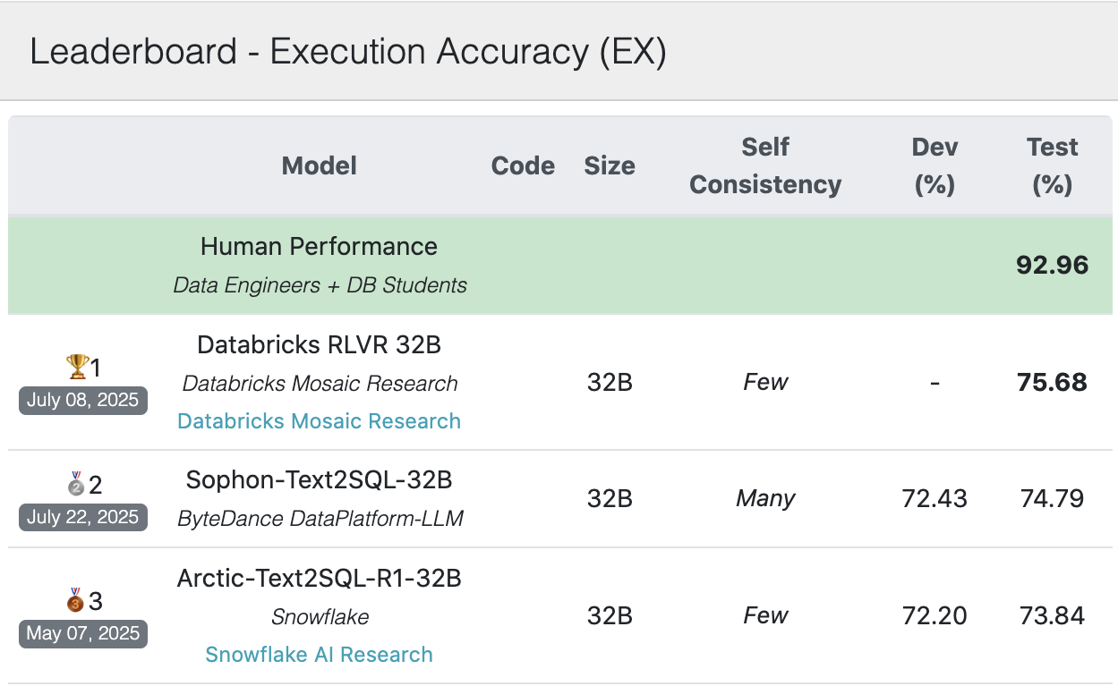Click the dash Dev value for Databricks
This screenshot has width=1118, height=686.
935,383
